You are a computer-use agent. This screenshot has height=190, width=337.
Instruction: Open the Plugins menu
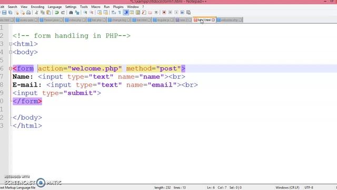(x=118, y=7)
